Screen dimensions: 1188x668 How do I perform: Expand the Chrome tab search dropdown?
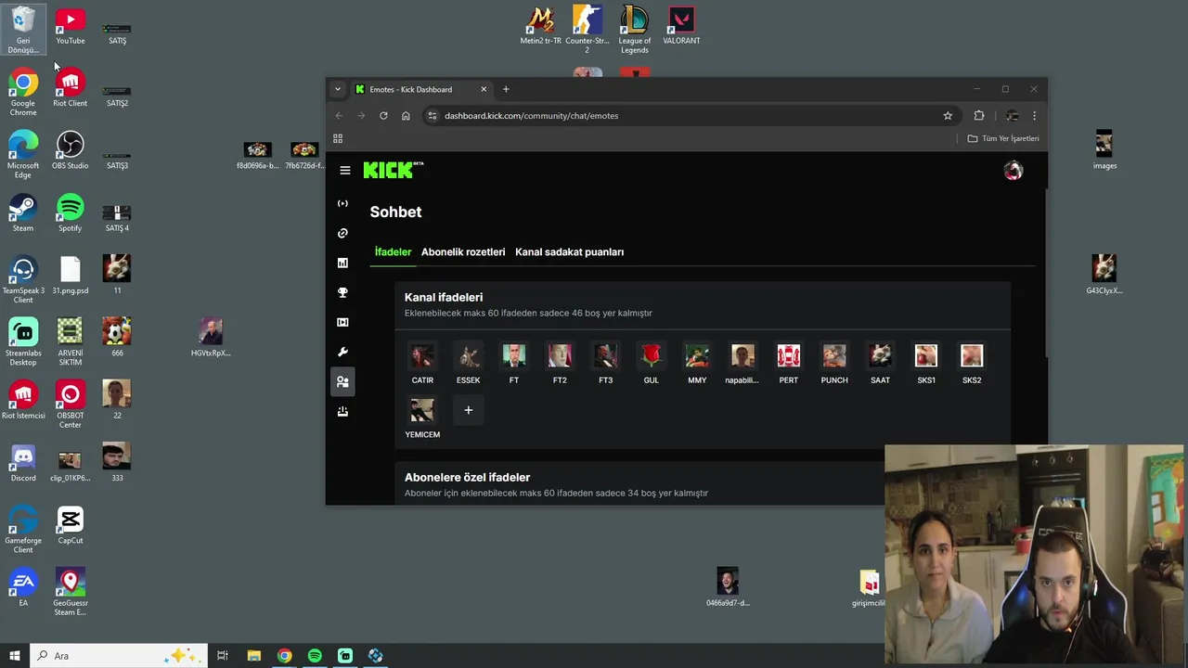(337, 89)
